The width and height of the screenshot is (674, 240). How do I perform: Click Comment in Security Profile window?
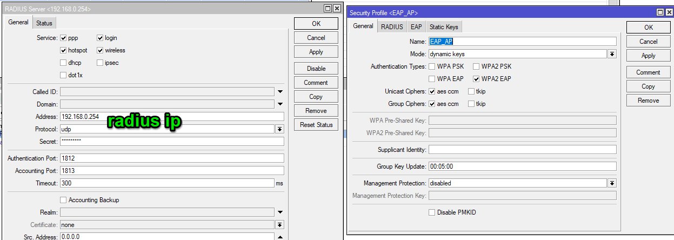point(649,72)
